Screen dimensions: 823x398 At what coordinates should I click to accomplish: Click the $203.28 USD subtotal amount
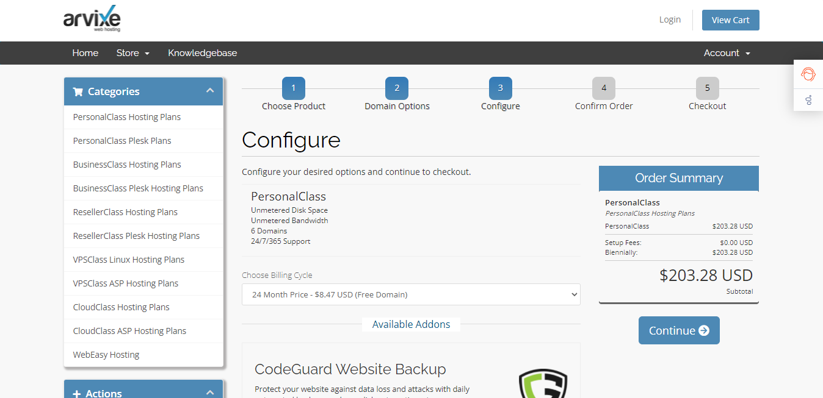click(x=706, y=275)
